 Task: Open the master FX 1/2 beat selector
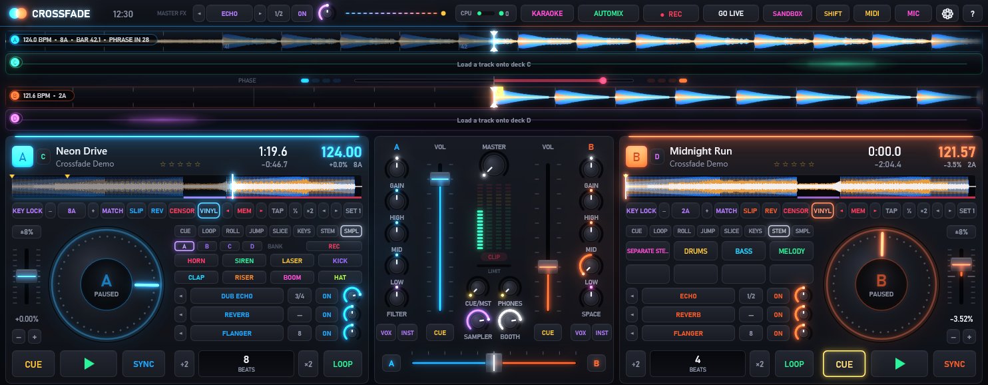[x=278, y=13]
